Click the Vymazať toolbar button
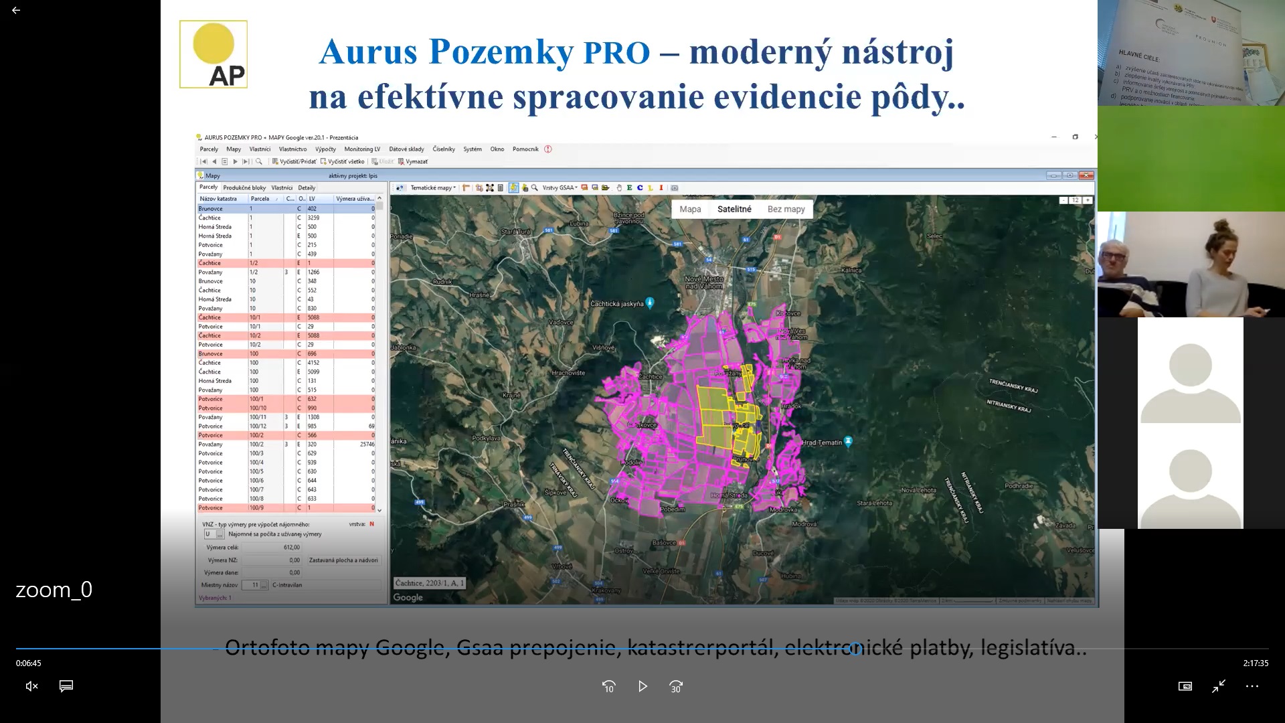Screen dimensions: 1285x723 [x=413, y=161]
